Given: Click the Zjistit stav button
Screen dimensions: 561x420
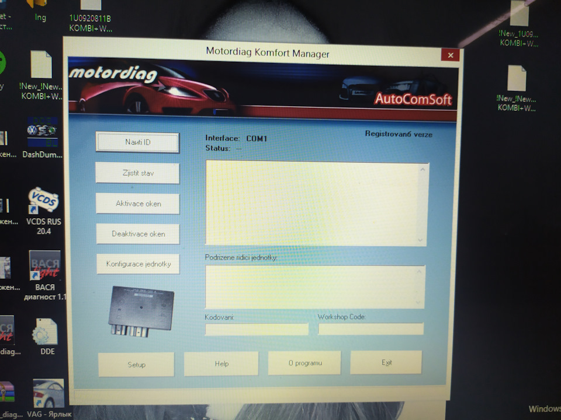Looking at the screenshot, I should [x=138, y=173].
